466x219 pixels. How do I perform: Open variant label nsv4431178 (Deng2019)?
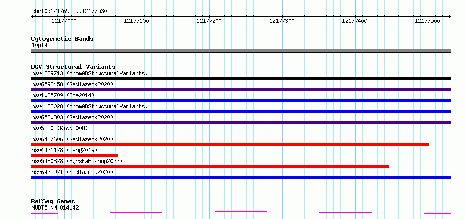64,150
